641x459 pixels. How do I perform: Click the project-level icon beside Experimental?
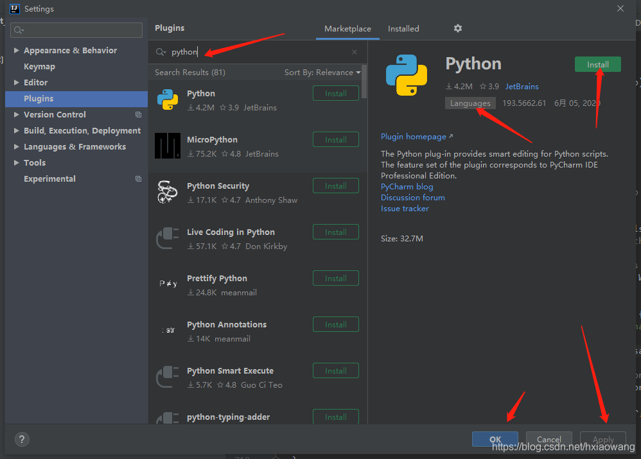[x=138, y=178]
